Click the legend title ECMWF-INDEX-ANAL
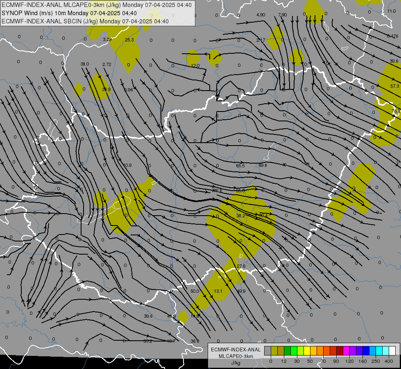 coord(236,350)
